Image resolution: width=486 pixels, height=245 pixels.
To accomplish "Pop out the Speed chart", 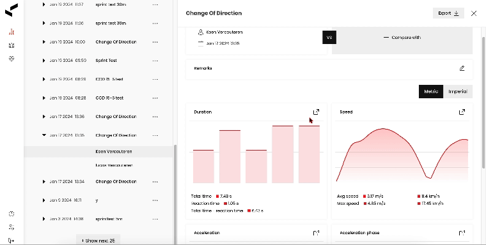I will coord(462,112).
